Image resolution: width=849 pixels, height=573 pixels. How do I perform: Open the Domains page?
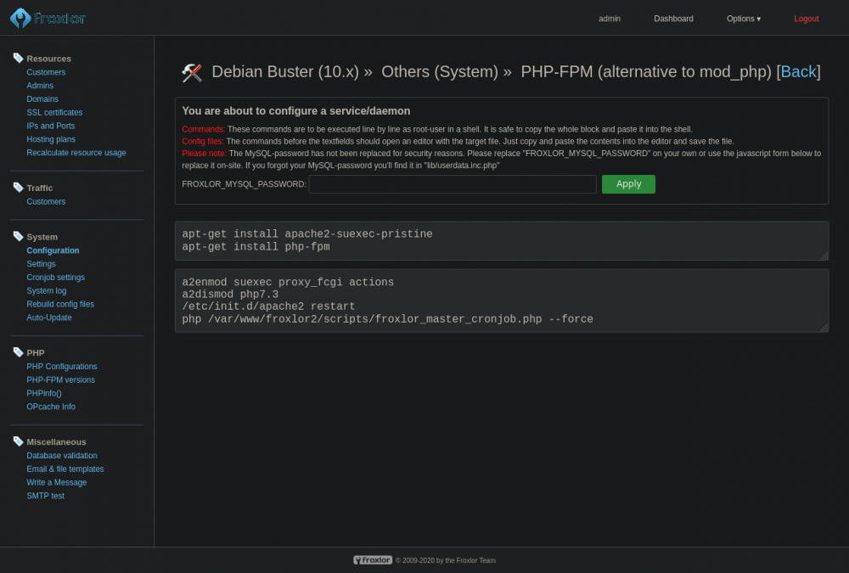coord(42,99)
